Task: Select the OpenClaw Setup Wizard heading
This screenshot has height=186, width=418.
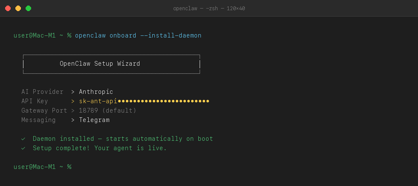Action: (100, 64)
